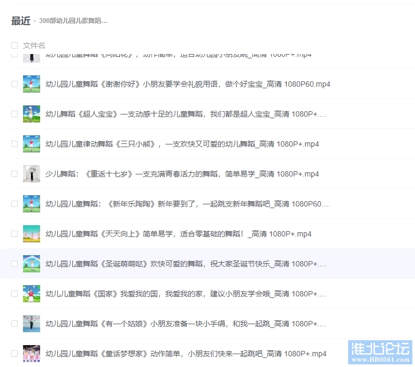
Task: Sort files by the 文件名 column header
Action: point(34,45)
